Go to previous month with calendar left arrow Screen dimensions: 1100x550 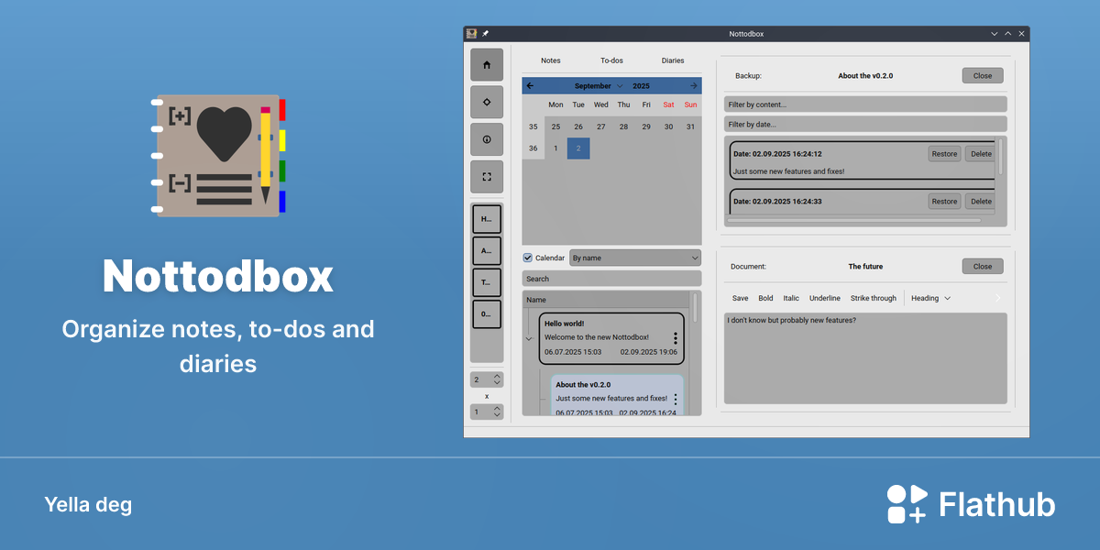530,85
